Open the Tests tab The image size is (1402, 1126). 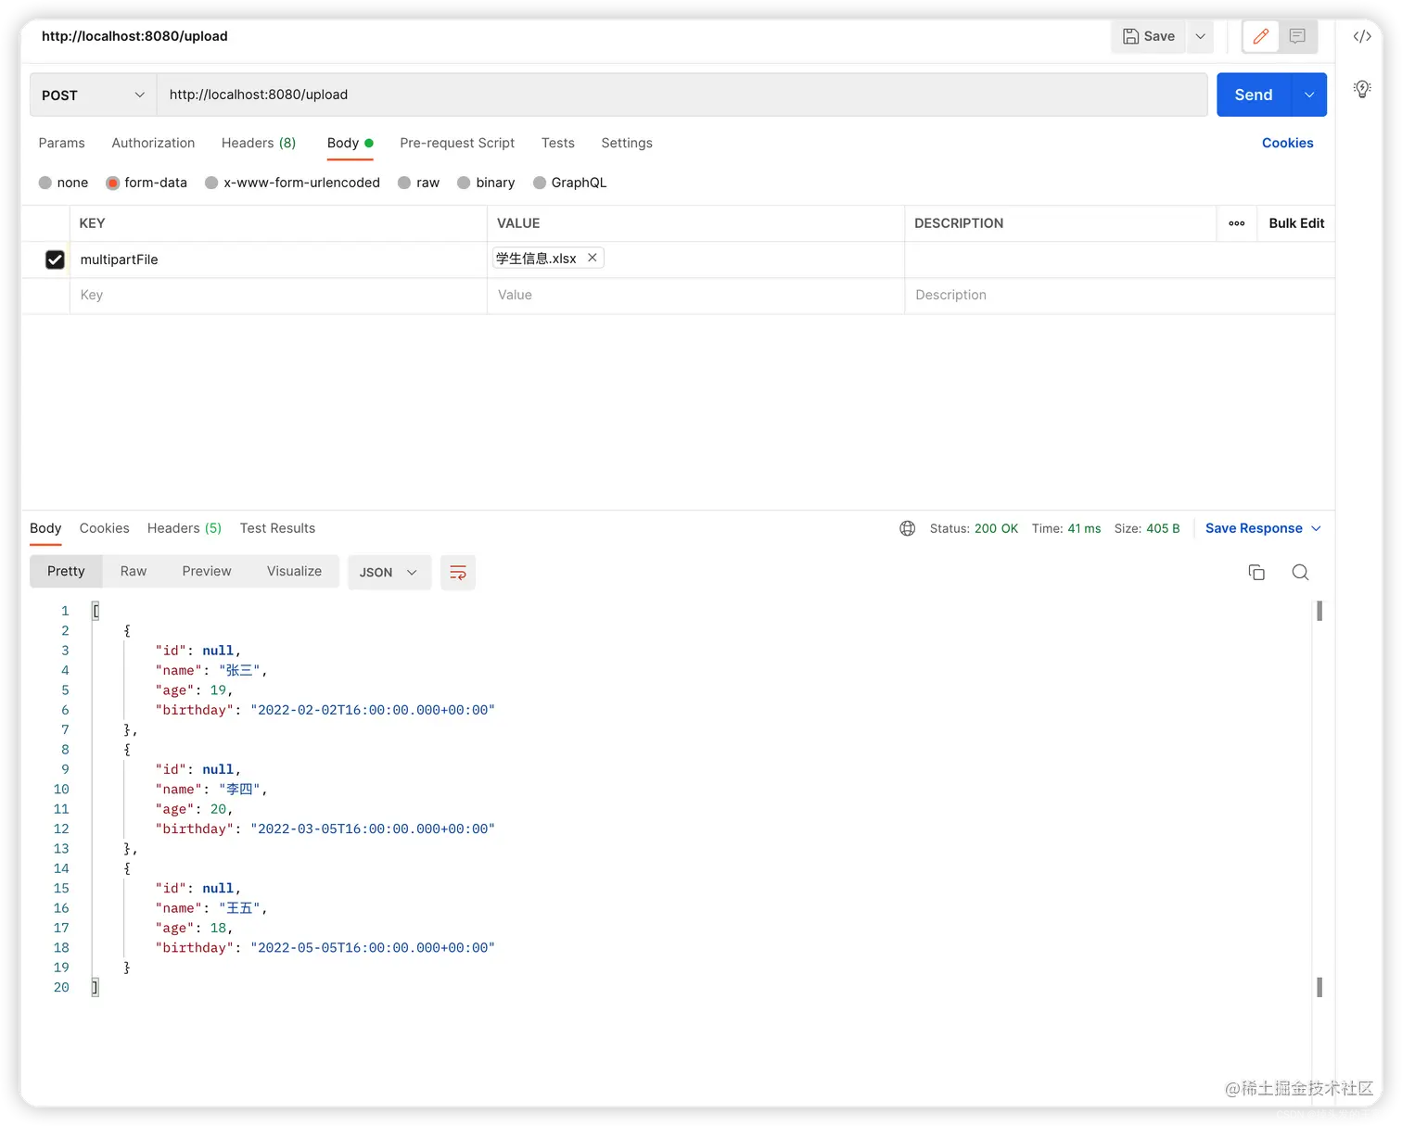[x=558, y=143]
